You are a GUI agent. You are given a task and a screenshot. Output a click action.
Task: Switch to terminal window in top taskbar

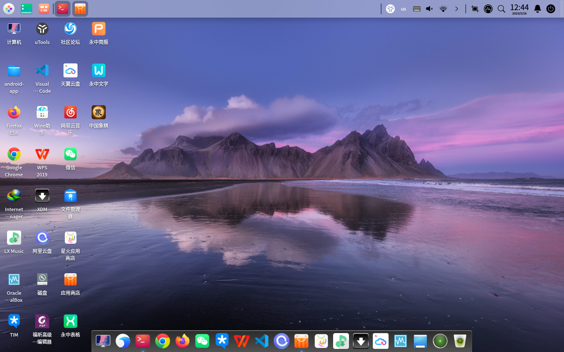(x=63, y=9)
